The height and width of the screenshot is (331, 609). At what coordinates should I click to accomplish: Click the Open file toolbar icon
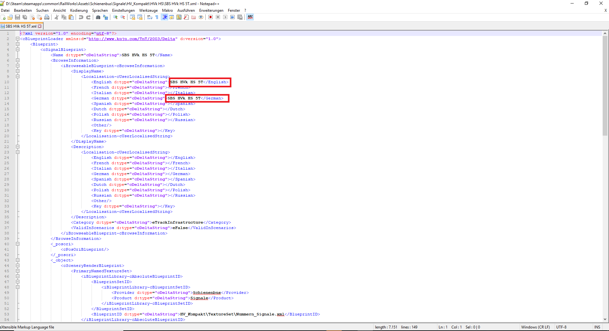10,17
